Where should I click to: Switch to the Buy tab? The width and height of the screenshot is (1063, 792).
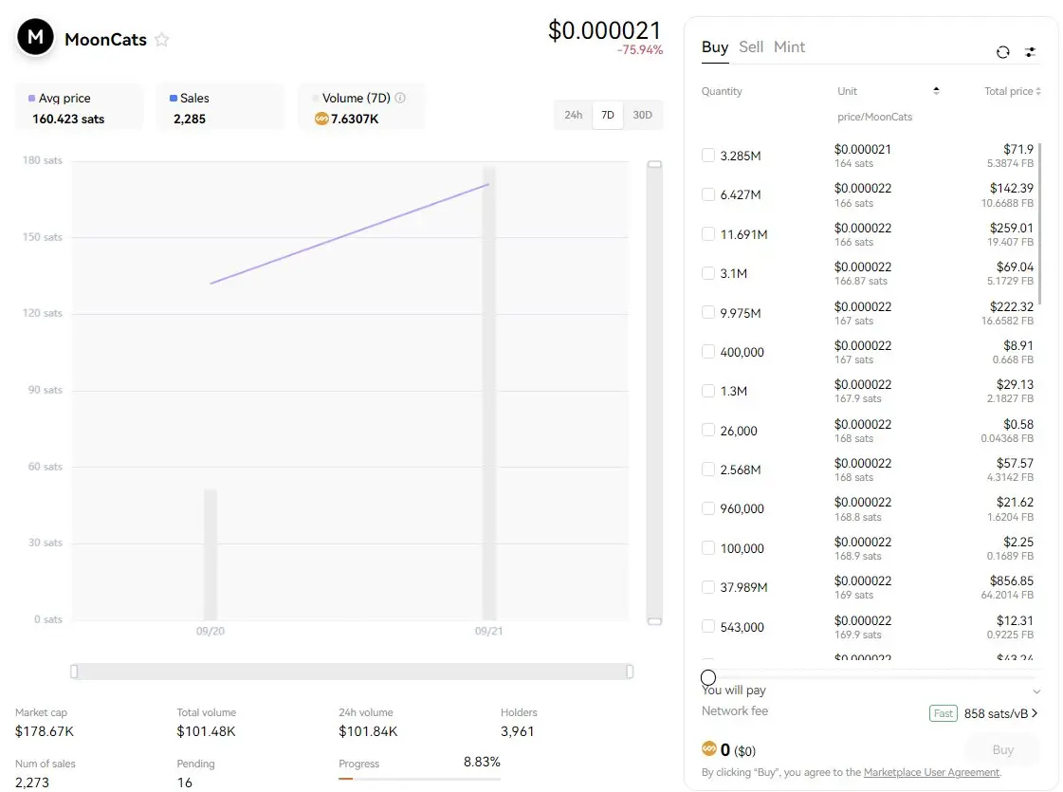715,46
